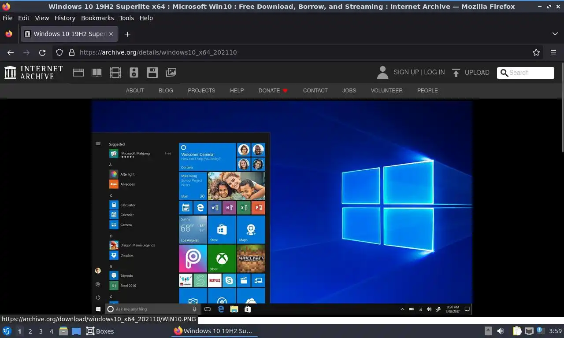This screenshot has width=564, height=338.
Task: Open the VOLUNTEER link
Action: coord(386,91)
